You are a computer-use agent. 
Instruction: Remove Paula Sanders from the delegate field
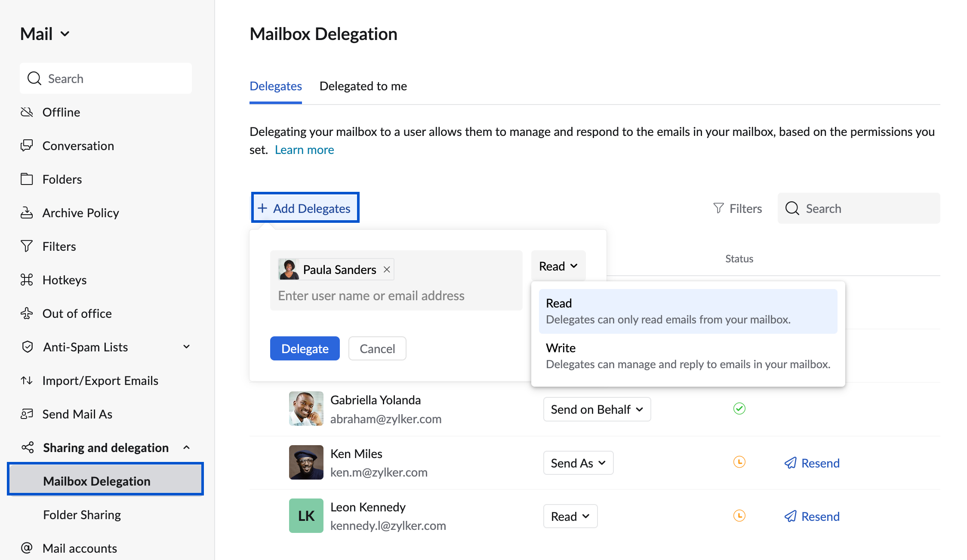(386, 269)
